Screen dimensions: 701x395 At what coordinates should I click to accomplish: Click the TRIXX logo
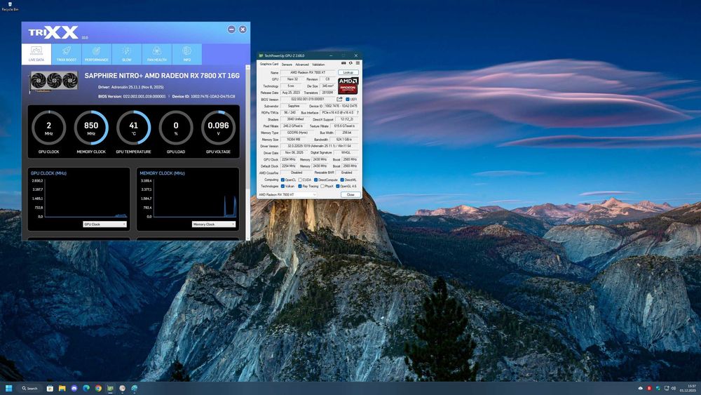pos(53,32)
